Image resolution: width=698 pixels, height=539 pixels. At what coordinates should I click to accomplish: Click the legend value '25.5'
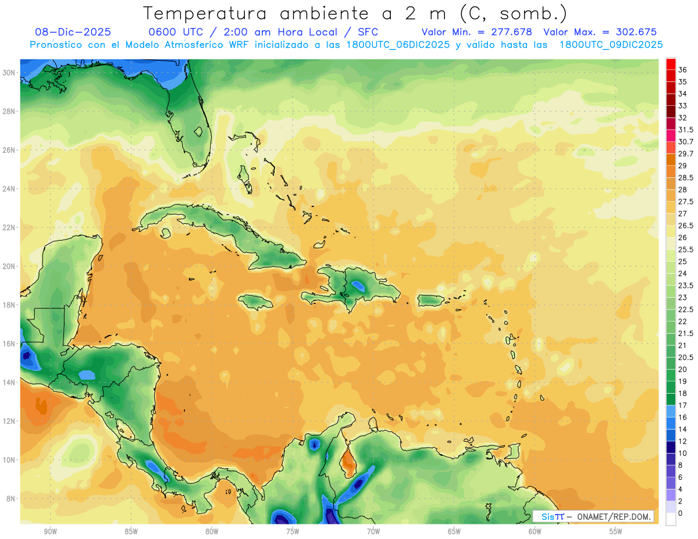[x=686, y=249]
